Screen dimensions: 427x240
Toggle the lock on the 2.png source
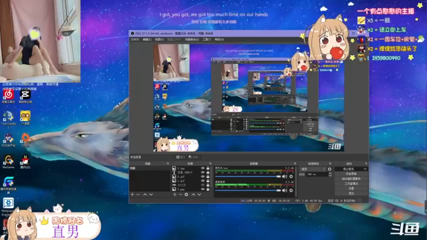pos(208,189)
